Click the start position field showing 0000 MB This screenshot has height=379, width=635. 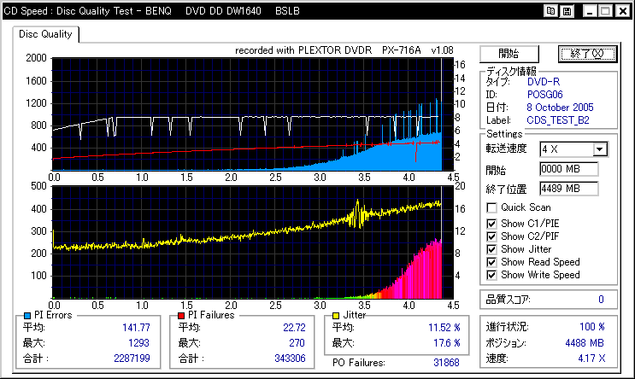568,169
